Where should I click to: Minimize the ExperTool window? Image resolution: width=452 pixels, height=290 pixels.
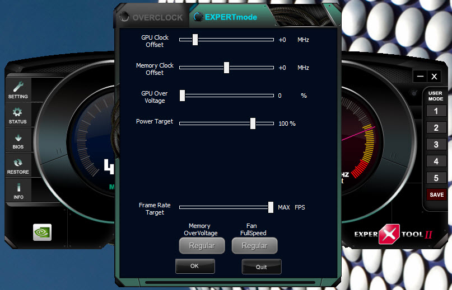pos(420,76)
